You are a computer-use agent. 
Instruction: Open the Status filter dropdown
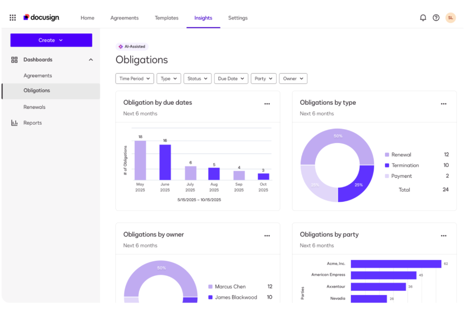pos(197,78)
